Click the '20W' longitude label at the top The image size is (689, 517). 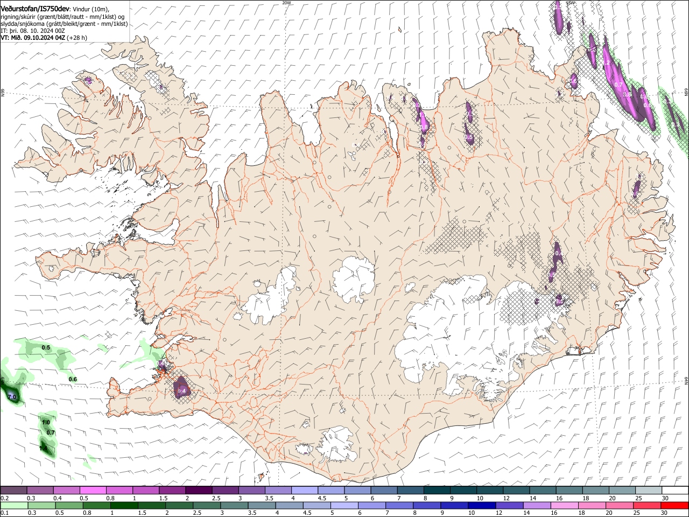click(x=286, y=2)
